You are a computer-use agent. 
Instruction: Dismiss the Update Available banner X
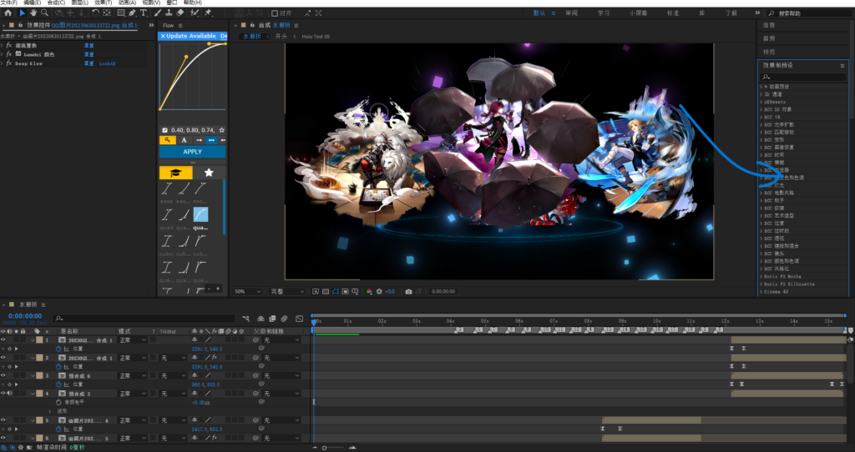[x=163, y=36]
